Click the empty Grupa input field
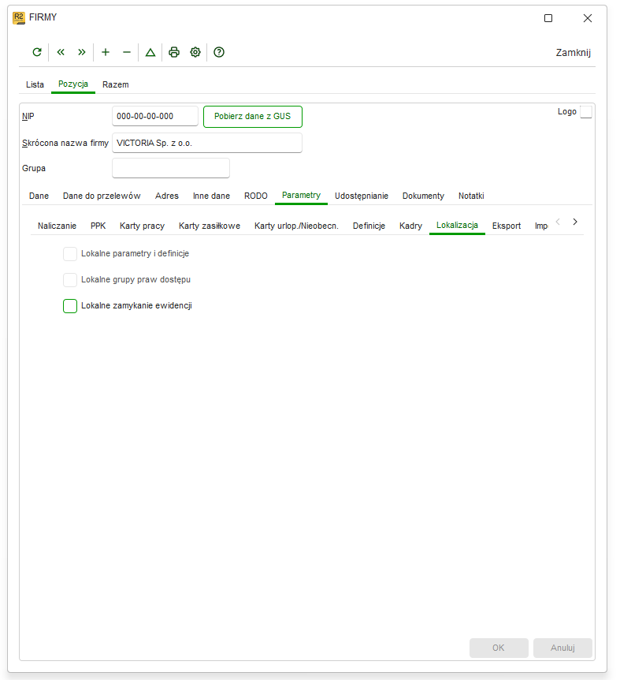This screenshot has width=620, height=680. pos(171,168)
